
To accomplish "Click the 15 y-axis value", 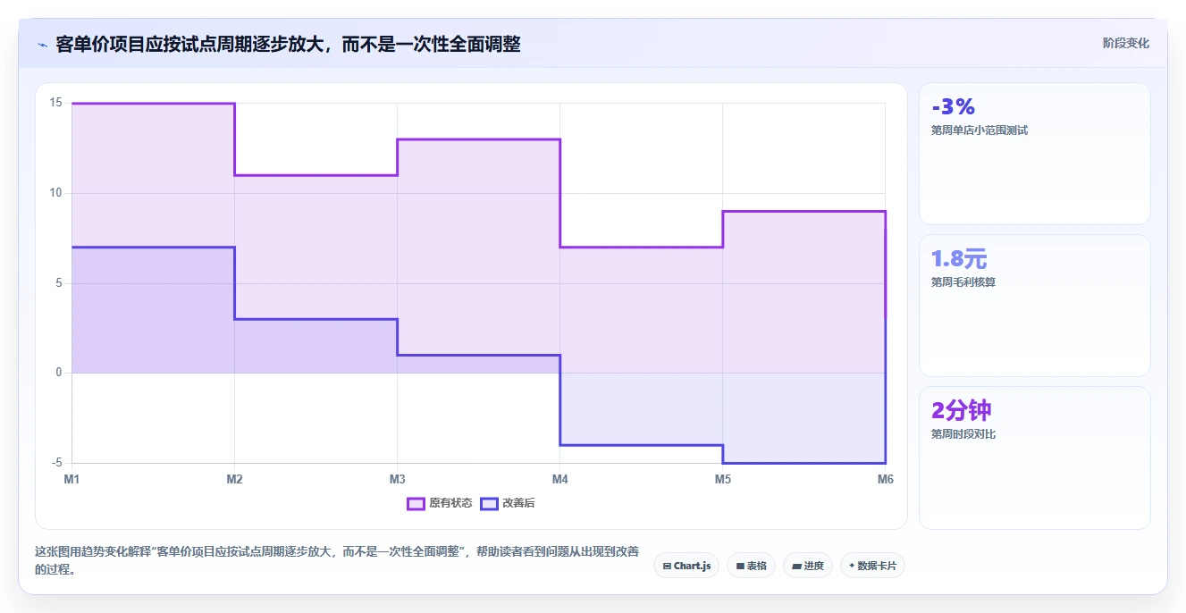I will pos(55,103).
